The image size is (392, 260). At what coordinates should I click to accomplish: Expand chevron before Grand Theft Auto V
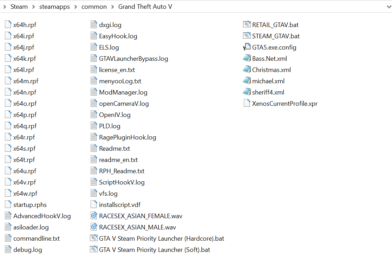[112, 7]
